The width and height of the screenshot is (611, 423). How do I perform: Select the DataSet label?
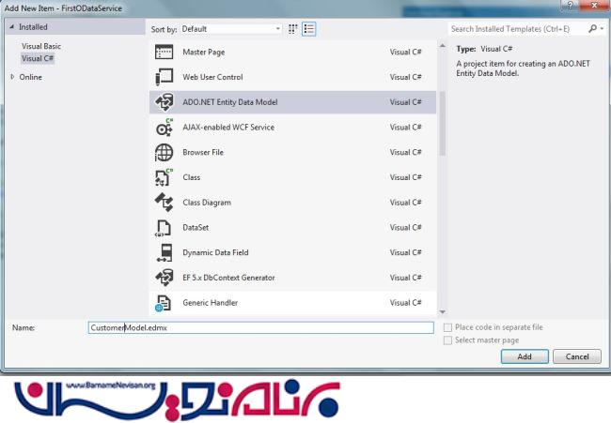pyautogui.click(x=196, y=227)
